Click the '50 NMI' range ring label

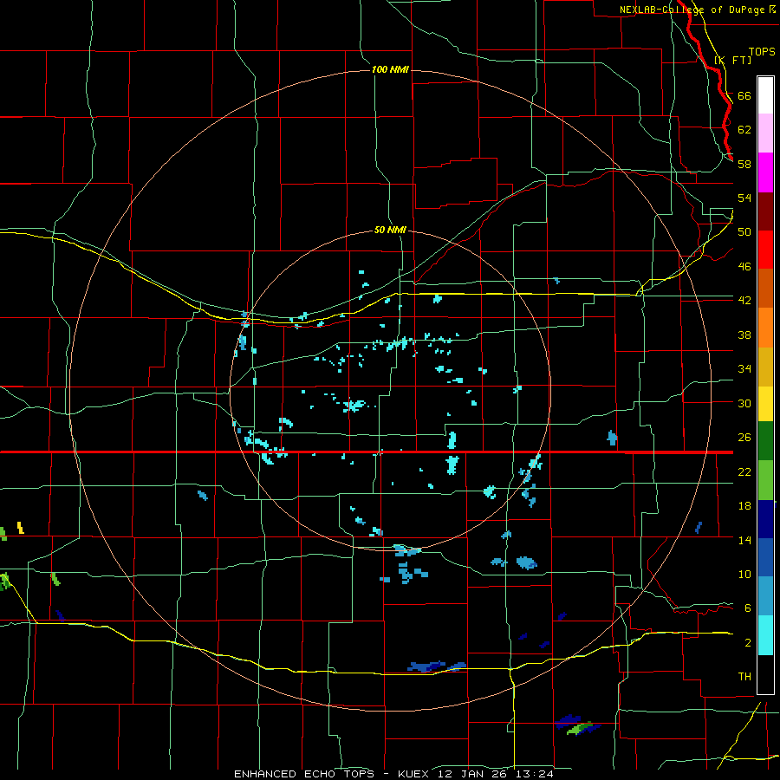tap(390, 230)
